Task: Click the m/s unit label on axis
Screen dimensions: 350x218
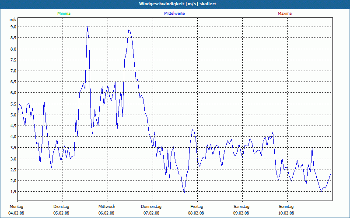Action: pyautogui.click(x=13, y=20)
